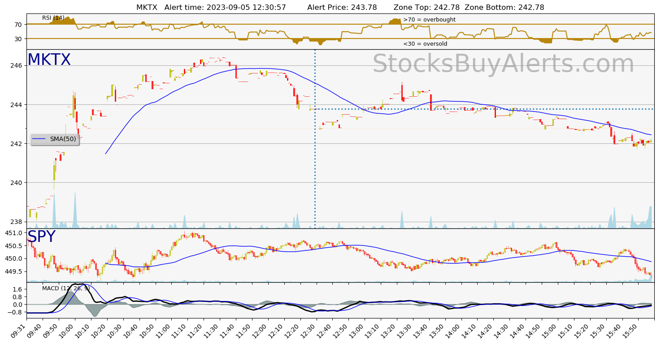Click the SPY axis label 450.0
Image resolution: width=661 pixels, height=344 pixels.
[13, 258]
